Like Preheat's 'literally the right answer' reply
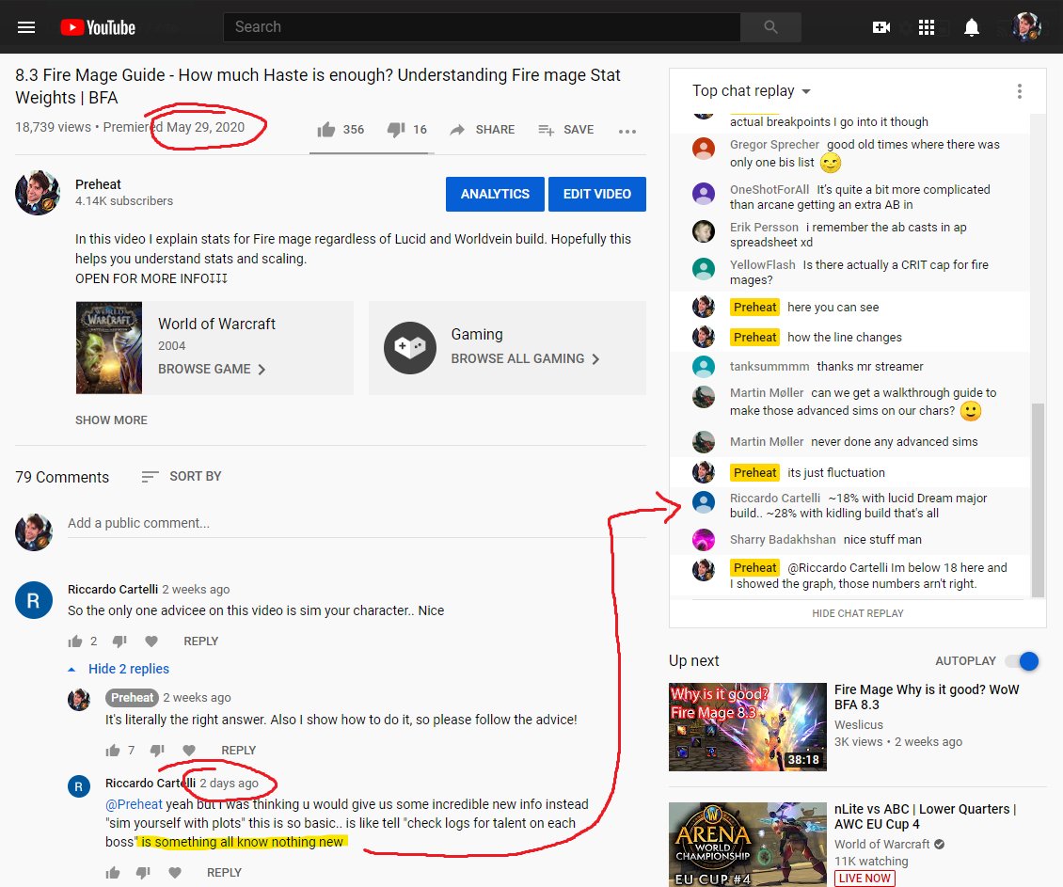Image resolution: width=1063 pixels, height=887 pixels. [113, 750]
